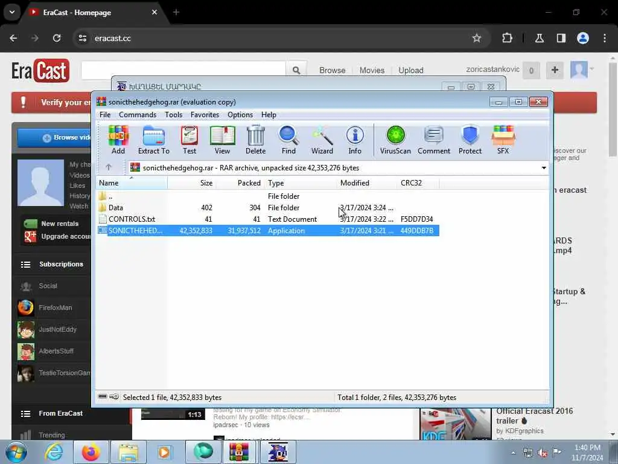Open Firefox from the taskbar

[91, 452]
